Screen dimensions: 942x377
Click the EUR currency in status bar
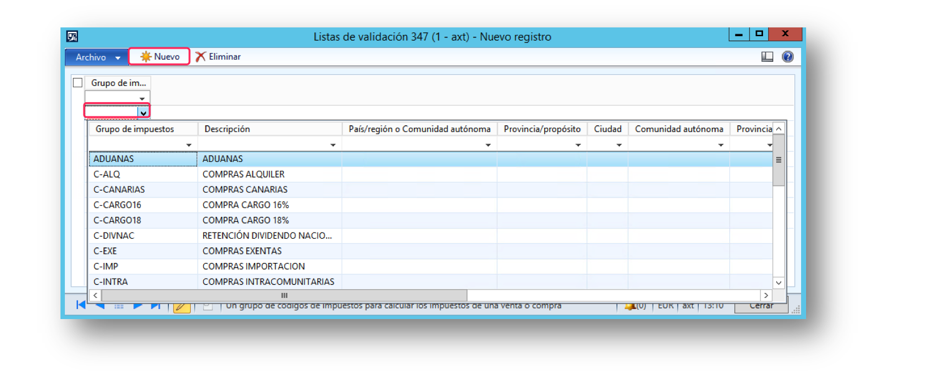click(x=666, y=306)
